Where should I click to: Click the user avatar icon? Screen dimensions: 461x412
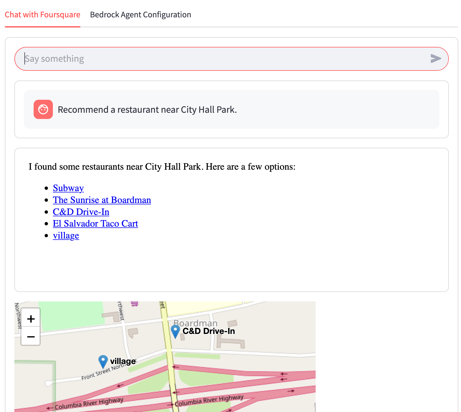click(43, 110)
